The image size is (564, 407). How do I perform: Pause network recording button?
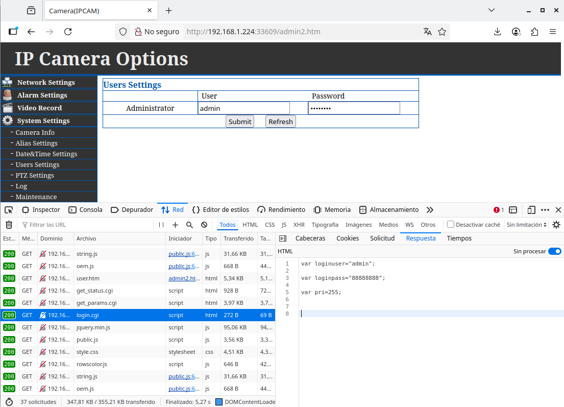point(161,225)
